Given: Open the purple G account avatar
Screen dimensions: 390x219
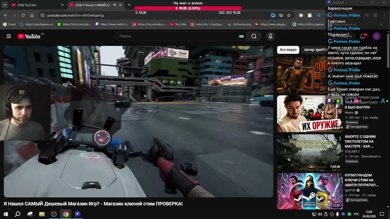Looking at the screenshot, I should click(376, 36).
